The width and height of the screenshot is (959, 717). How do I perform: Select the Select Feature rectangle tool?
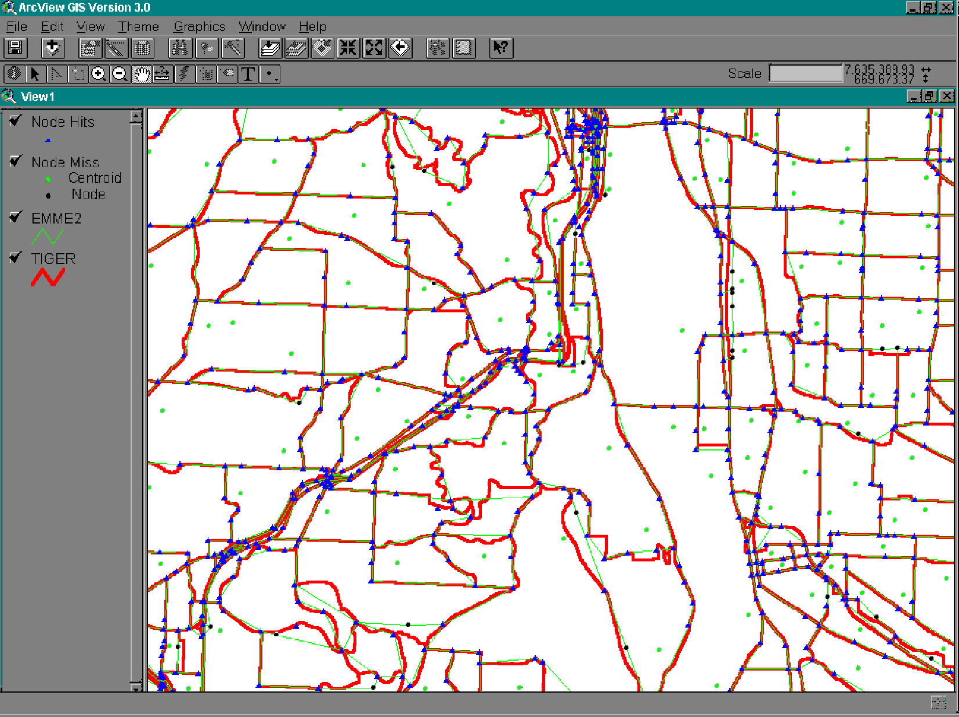click(78, 74)
